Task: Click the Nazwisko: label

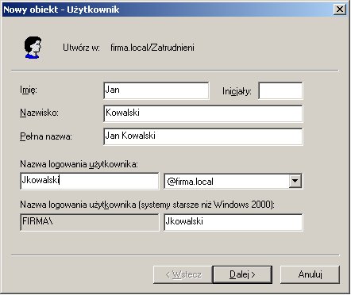Action: click(x=39, y=113)
